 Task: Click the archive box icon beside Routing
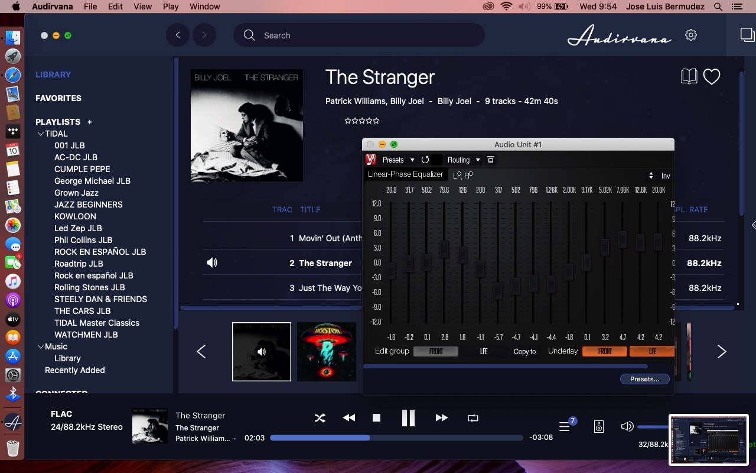[x=490, y=160]
